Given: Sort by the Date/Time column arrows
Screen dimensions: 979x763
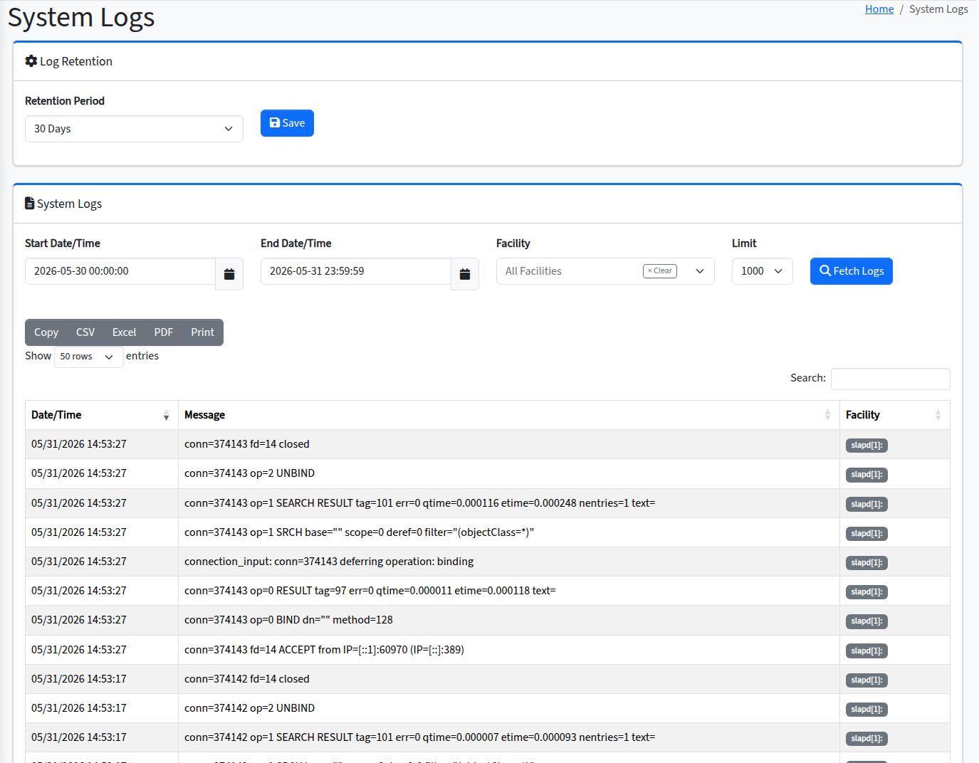Looking at the screenshot, I should [166, 415].
